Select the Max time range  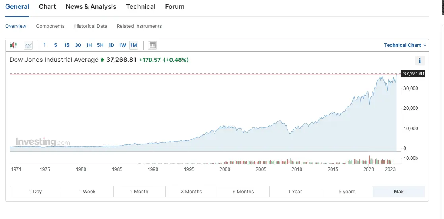click(x=399, y=192)
